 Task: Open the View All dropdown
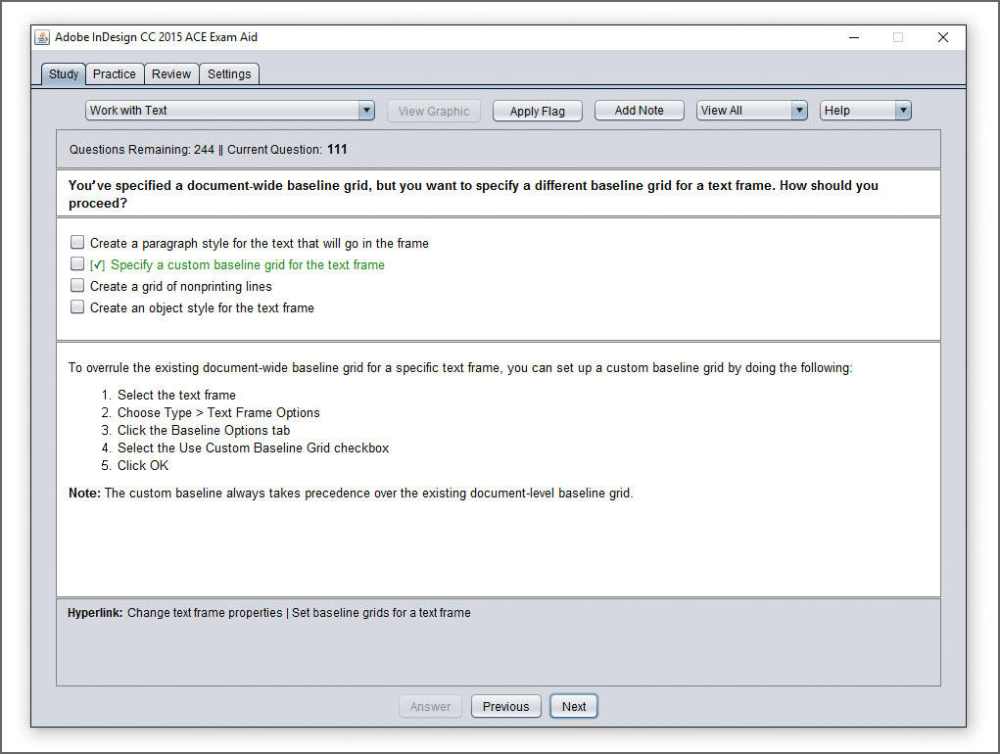752,111
